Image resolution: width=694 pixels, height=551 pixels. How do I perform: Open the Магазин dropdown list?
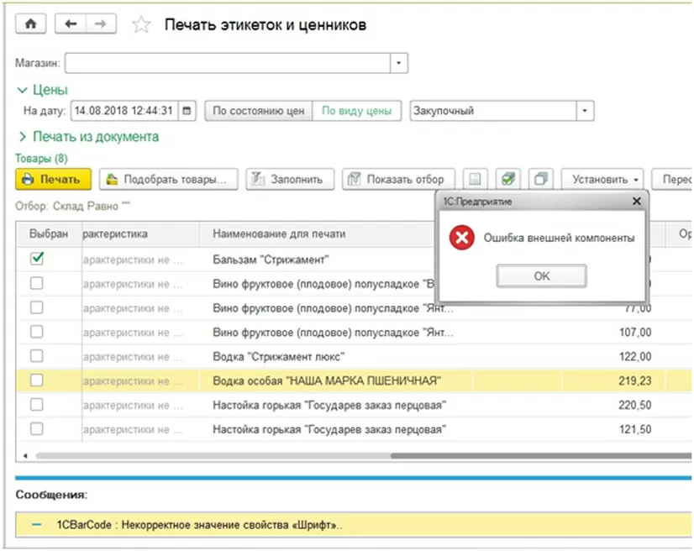coord(399,63)
